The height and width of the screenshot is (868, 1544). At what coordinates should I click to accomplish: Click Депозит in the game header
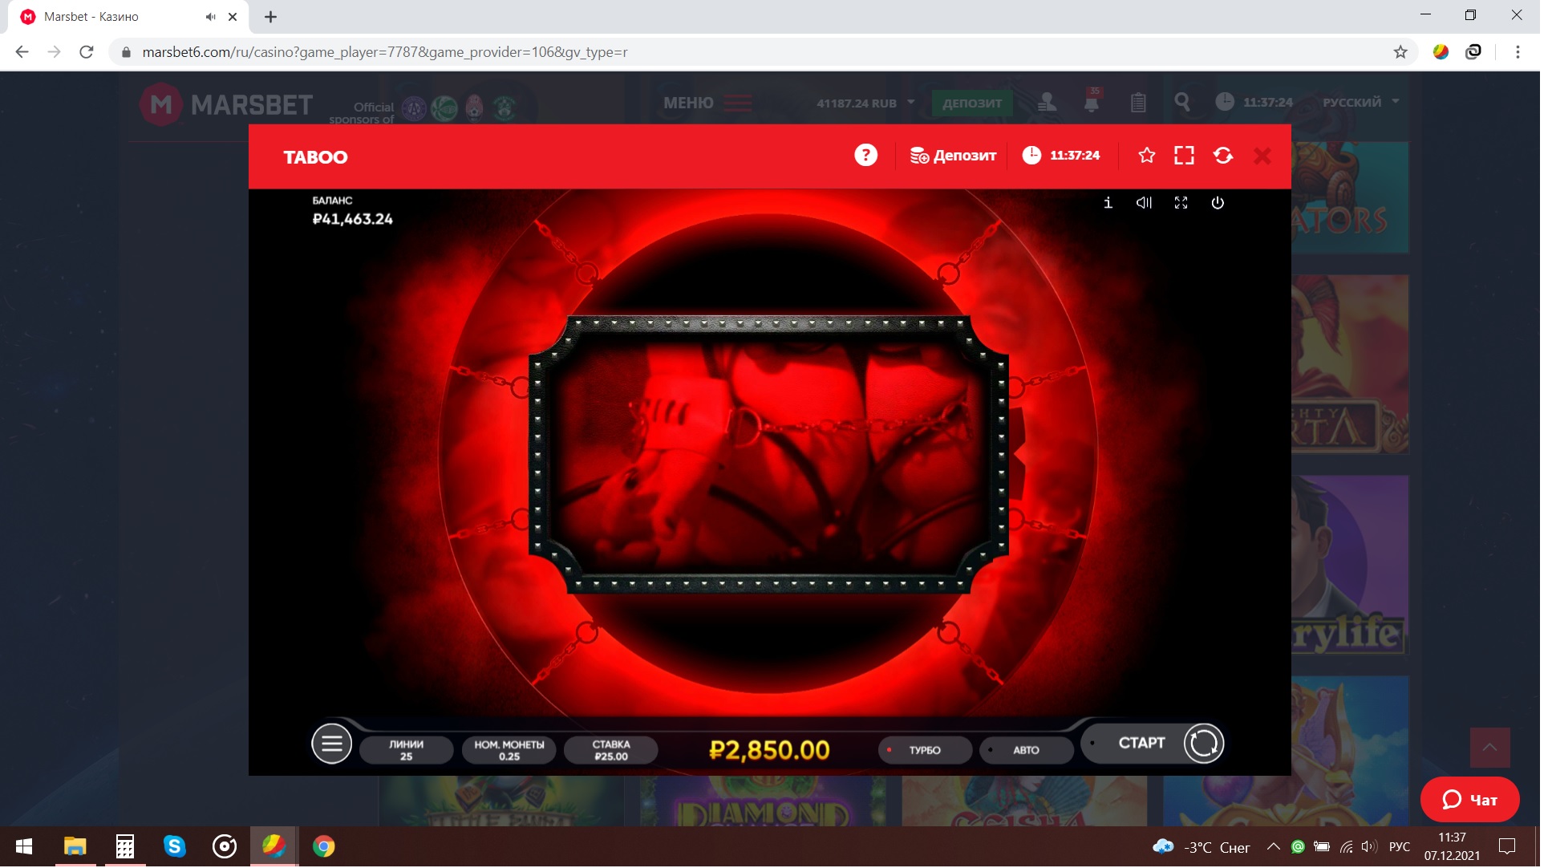click(955, 156)
